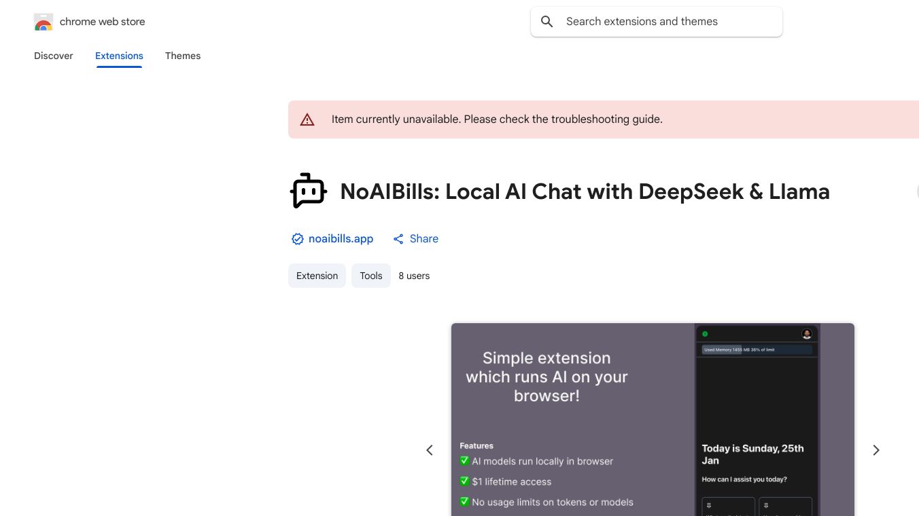Viewport: 919px width, 516px height.
Task: Switch to the Themes tab
Action: point(183,56)
